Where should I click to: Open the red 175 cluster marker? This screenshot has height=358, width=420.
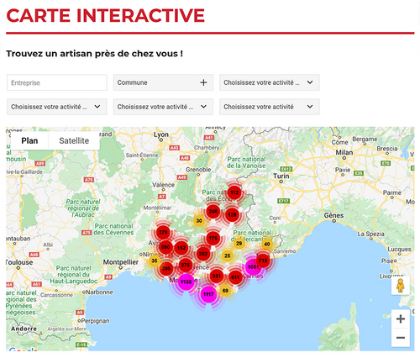pyautogui.click(x=213, y=238)
